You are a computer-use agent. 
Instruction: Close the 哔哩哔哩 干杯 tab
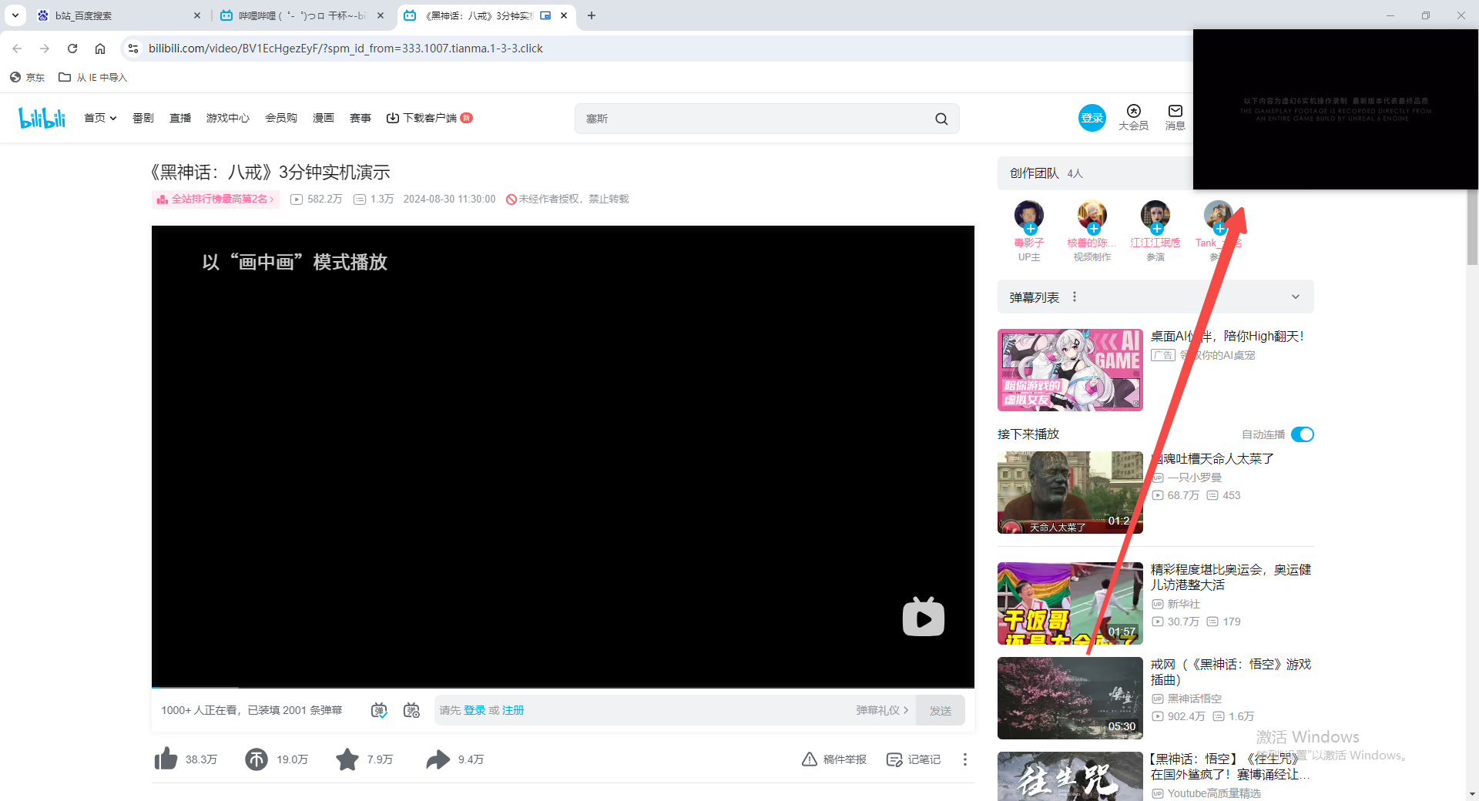[x=381, y=15]
